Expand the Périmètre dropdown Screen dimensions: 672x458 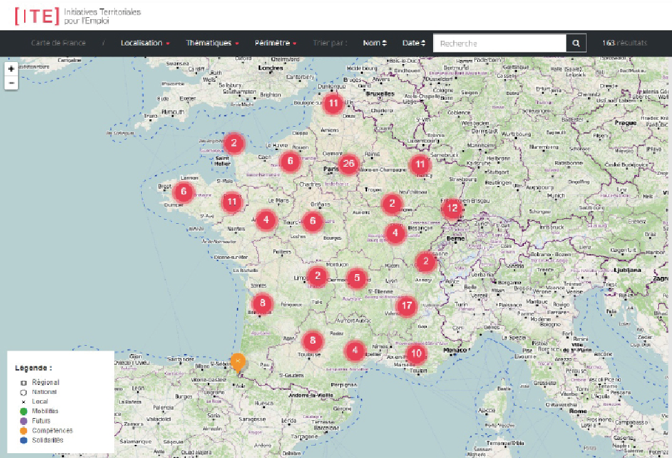275,43
